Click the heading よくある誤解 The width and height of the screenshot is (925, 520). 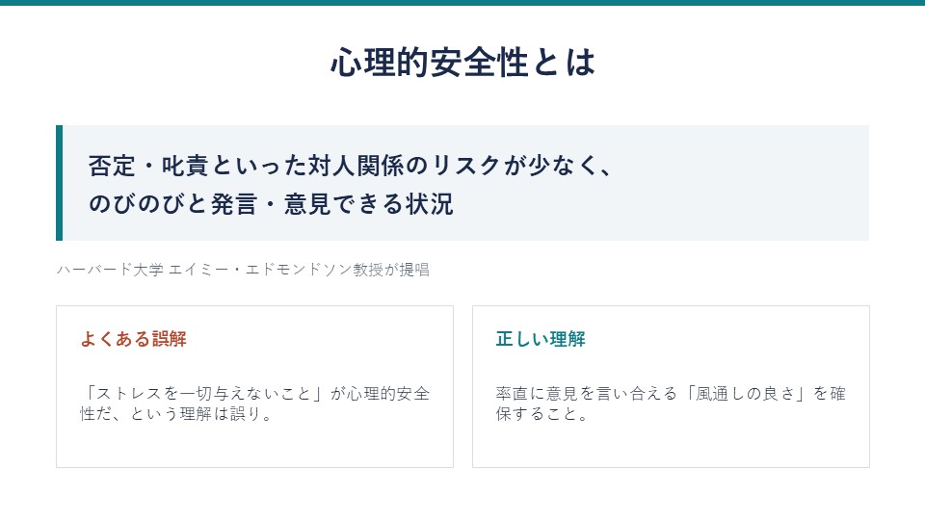click(x=133, y=339)
